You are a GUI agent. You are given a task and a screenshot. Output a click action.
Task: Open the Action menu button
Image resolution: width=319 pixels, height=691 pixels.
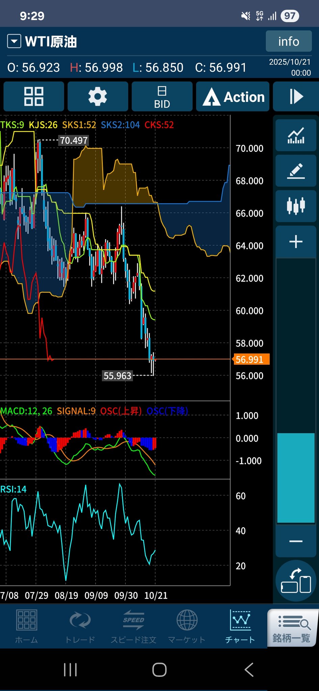(233, 96)
